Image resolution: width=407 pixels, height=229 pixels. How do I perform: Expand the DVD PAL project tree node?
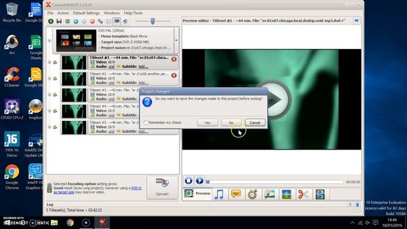50,41
